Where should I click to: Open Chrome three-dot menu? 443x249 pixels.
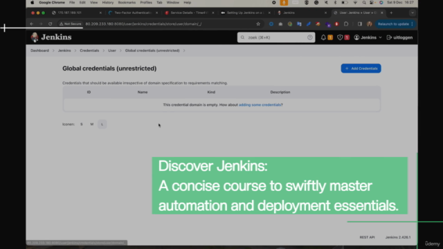click(x=413, y=24)
